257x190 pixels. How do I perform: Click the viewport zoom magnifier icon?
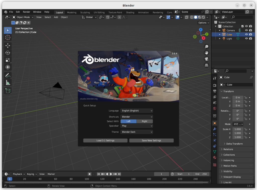pos(206,46)
